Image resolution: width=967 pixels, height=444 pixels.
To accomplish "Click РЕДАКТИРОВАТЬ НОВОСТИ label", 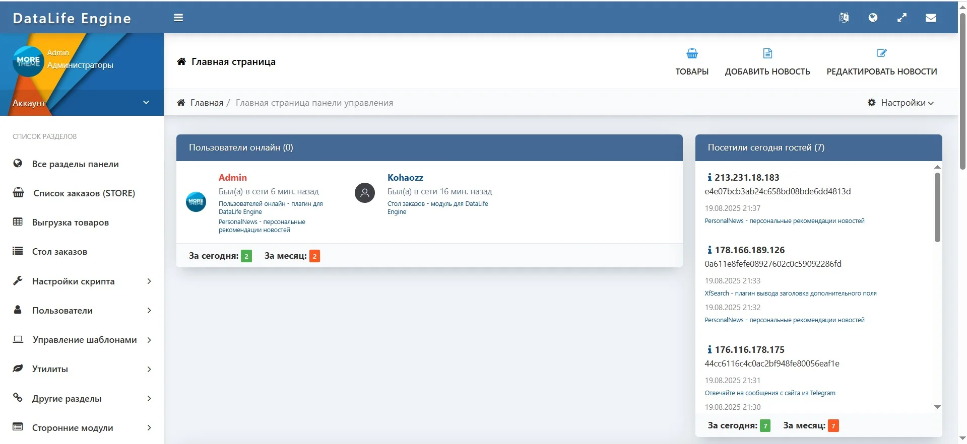I will (x=882, y=71).
